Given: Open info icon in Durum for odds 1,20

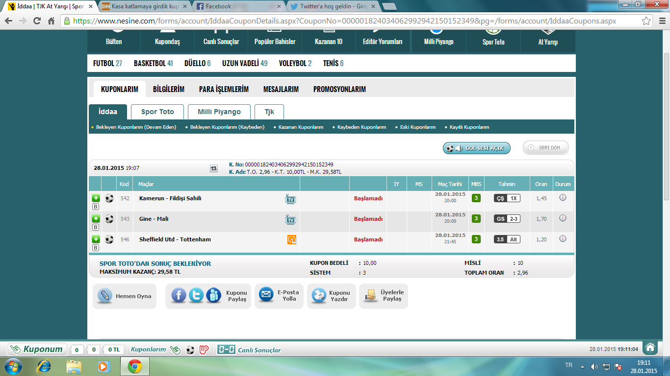Looking at the screenshot, I should [x=563, y=239].
